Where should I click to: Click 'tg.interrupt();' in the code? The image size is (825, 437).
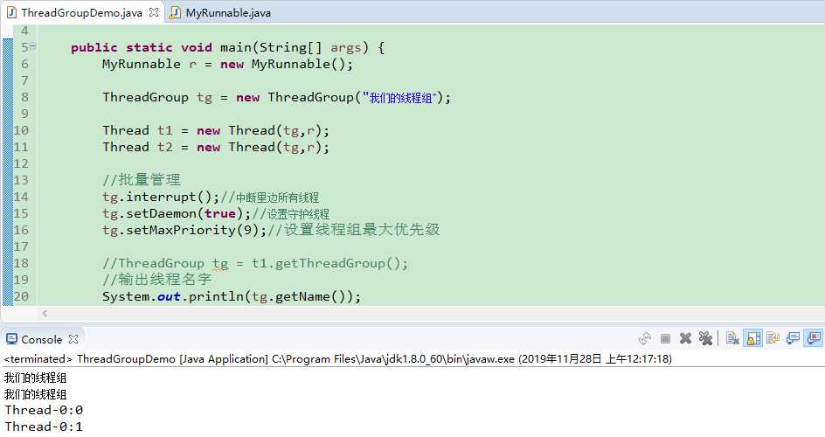coord(161,198)
